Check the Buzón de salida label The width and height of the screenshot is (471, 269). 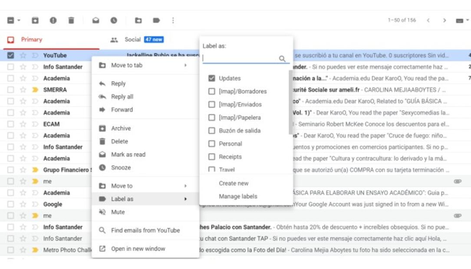pos(212,131)
